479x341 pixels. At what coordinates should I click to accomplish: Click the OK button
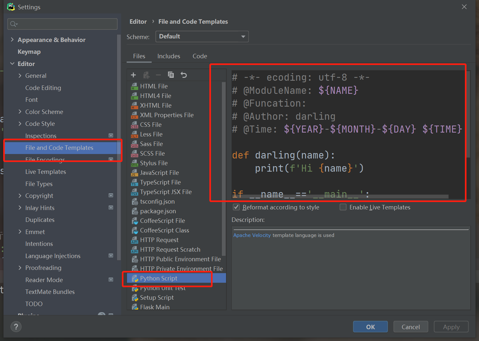pyautogui.click(x=370, y=327)
